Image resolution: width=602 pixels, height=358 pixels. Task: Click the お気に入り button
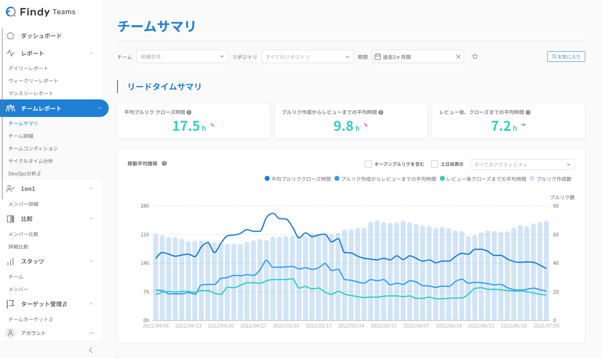(566, 56)
